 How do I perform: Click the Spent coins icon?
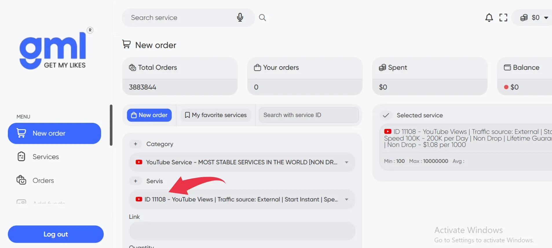pyautogui.click(x=382, y=68)
